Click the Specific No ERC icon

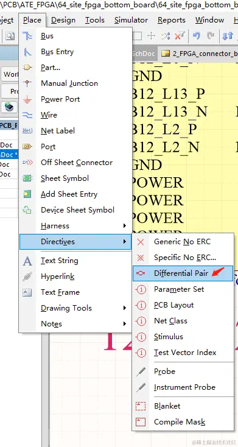(141, 258)
